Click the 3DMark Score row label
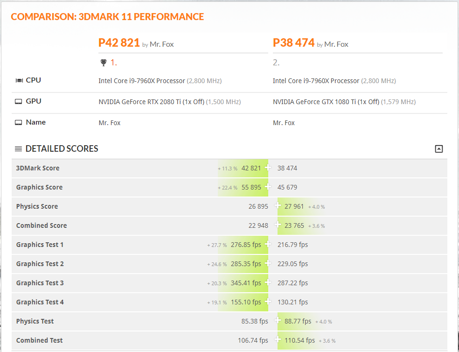This screenshot has height=352, width=459. tap(38, 168)
